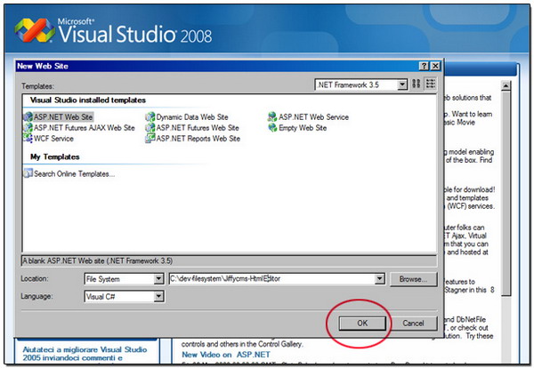Click the 'ASP.NET Futures AJAX Web Site' label
The image size is (534, 368).
pyautogui.click(x=85, y=128)
